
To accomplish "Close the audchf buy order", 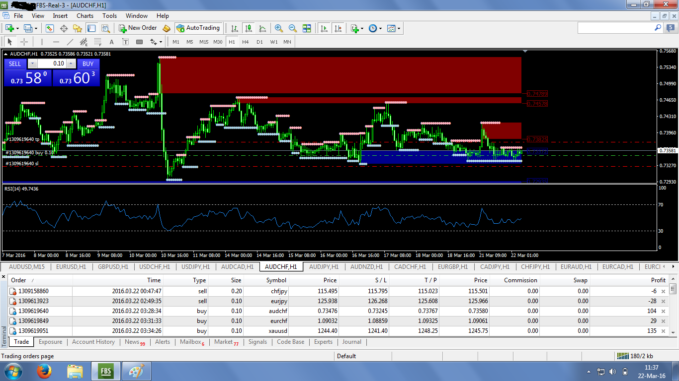I will (x=663, y=312).
